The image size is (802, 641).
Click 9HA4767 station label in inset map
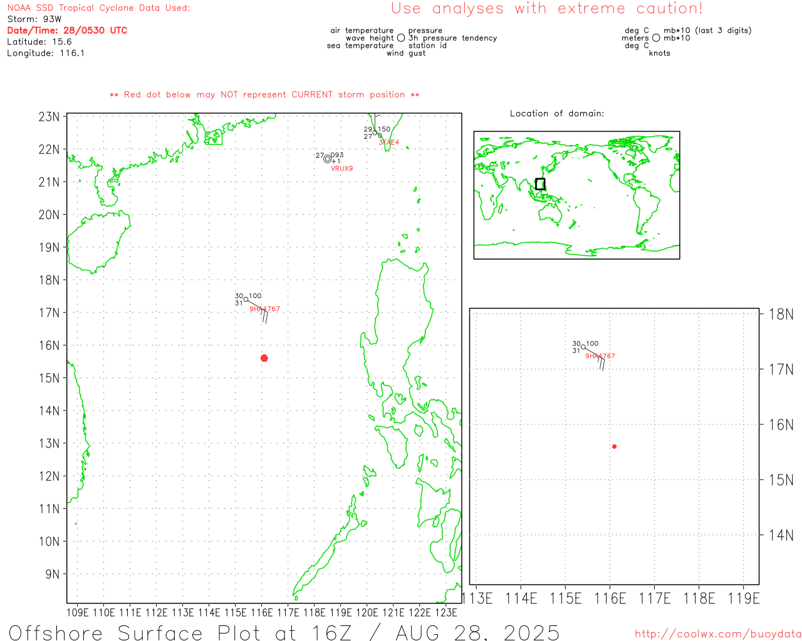(600, 356)
